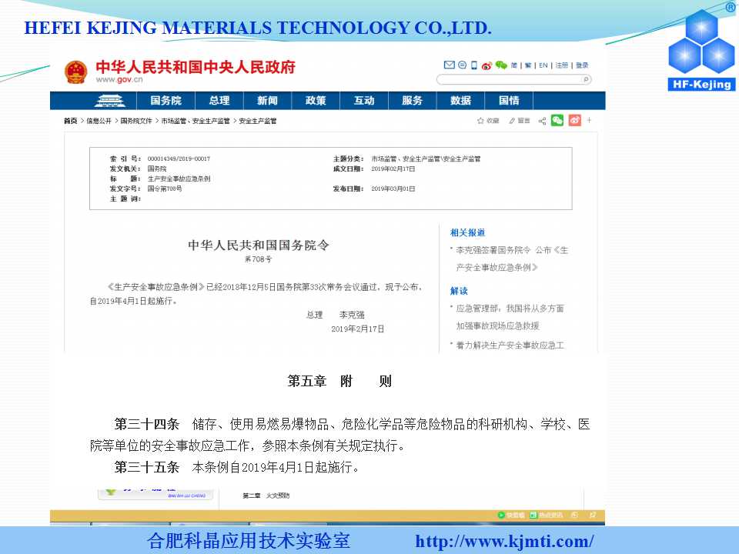Click the 登录 login link

click(x=582, y=65)
